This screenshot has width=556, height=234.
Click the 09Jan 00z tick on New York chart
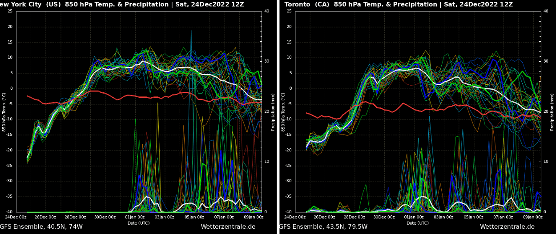pyautogui.click(x=254, y=217)
